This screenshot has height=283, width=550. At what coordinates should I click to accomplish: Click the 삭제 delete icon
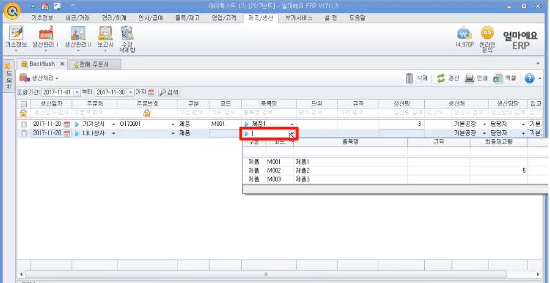coord(409,78)
